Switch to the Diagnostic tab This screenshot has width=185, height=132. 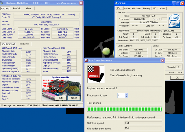click(x=24, y=44)
